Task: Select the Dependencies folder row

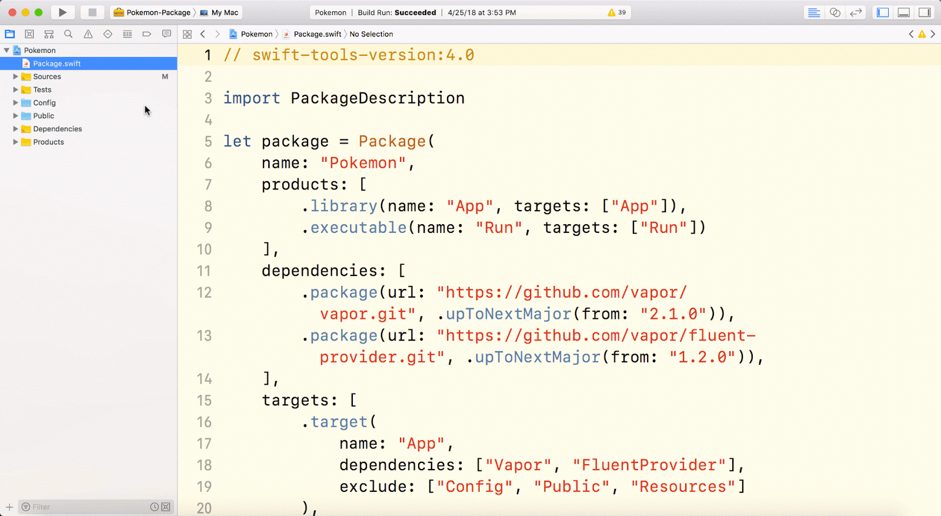Action: (88, 129)
